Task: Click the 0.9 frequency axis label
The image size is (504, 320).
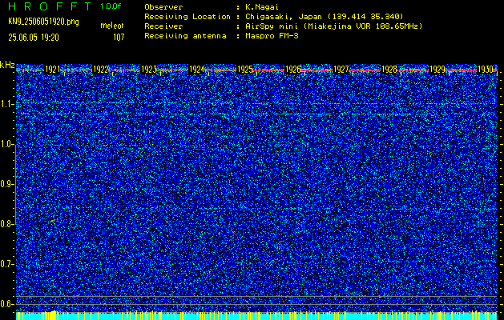Action: (6, 184)
